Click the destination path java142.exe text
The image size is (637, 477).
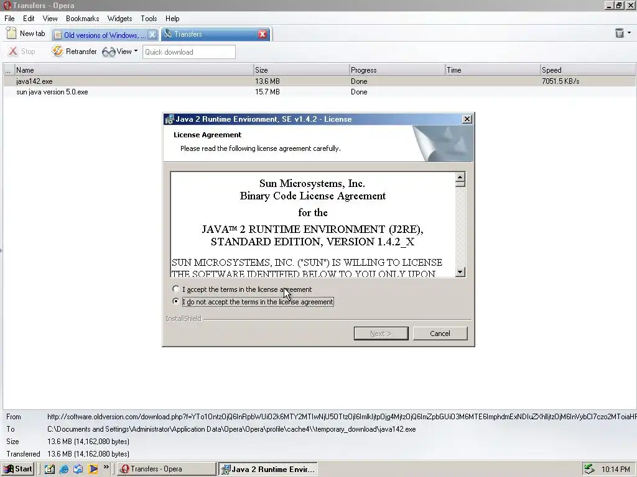(231, 429)
